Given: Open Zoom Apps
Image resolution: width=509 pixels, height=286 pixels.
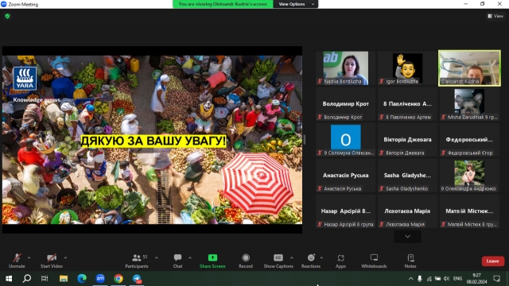Looking at the screenshot, I should 340,261.
